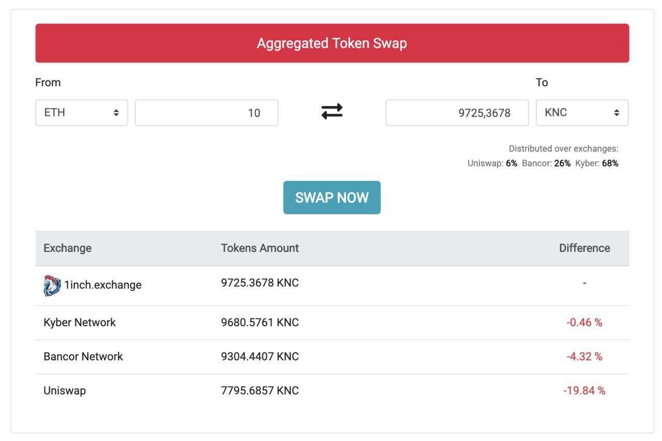Open the ETH source token dropdown
The image size is (662, 441).
click(82, 113)
